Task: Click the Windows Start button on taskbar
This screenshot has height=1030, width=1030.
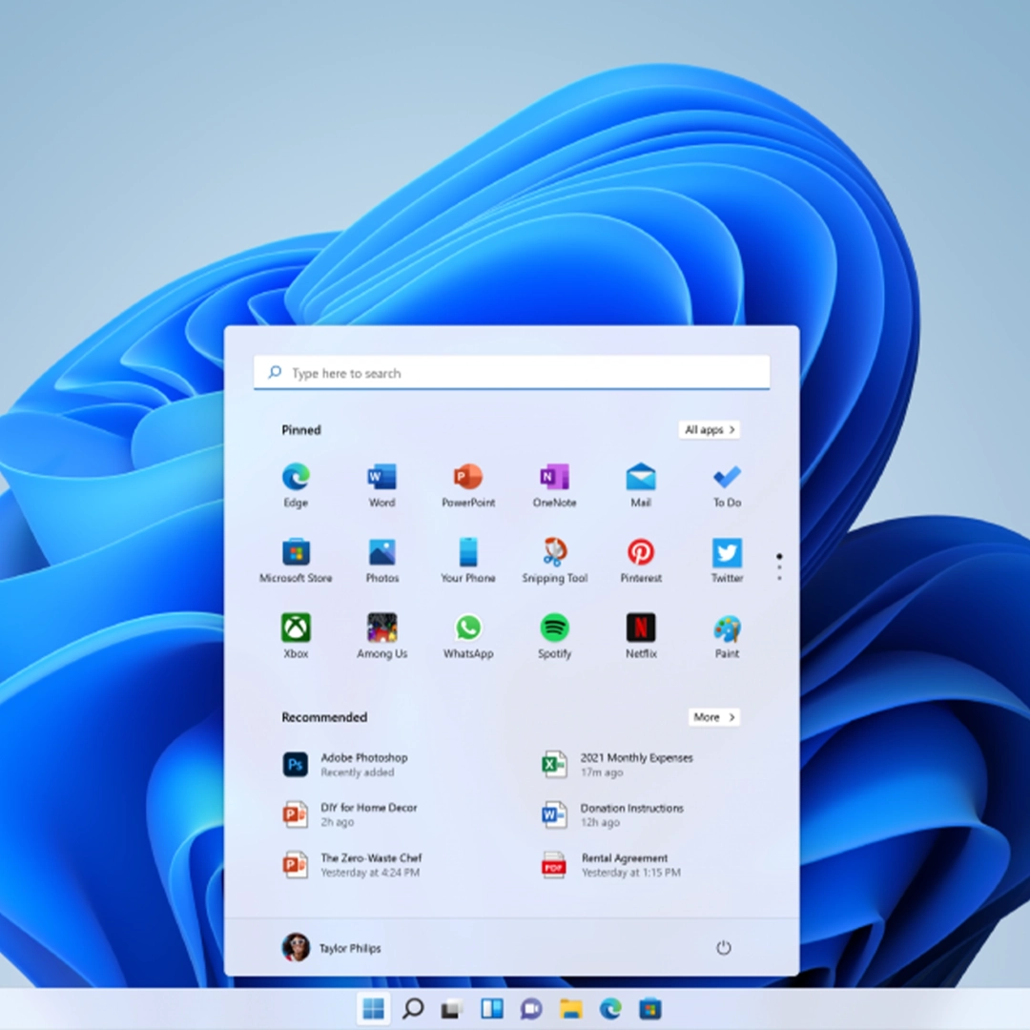Action: pos(373,1008)
